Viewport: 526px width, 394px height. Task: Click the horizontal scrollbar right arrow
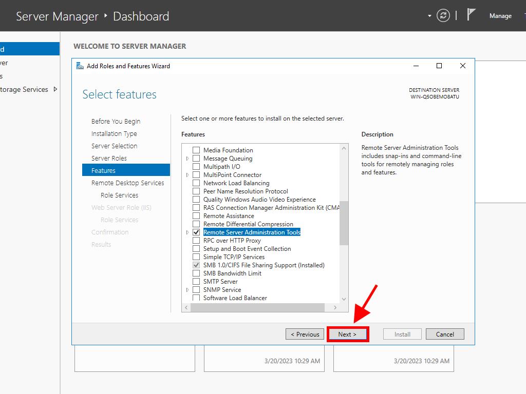pos(335,308)
